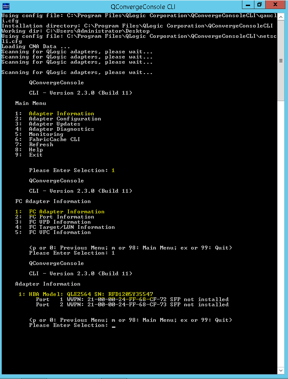Click 'HBA Model: QLE2564' line
The width and height of the screenshot is (288, 379).
tap(86, 294)
